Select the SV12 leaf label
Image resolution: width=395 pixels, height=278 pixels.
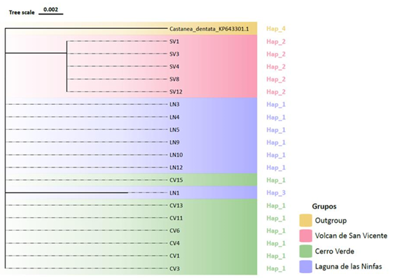tap(176, 91)
